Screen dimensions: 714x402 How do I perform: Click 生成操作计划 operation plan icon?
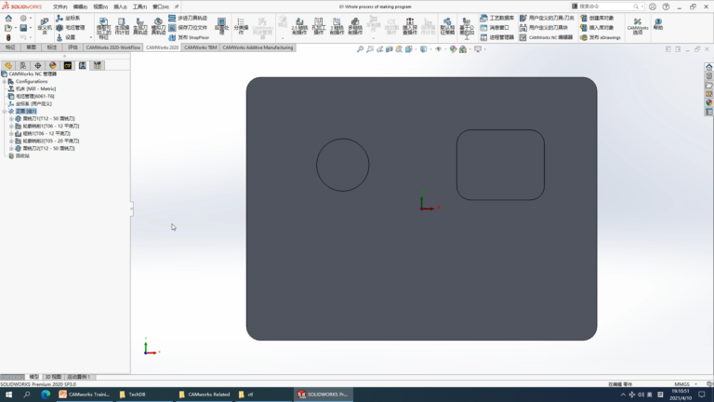pyautogui.click(x=122, y=26)
